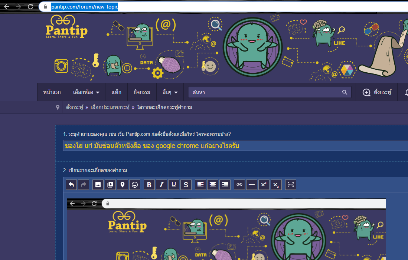Expand the เลือกห้อง dropdown
Viewport: 408px width, 260px height.
point(86,92)
